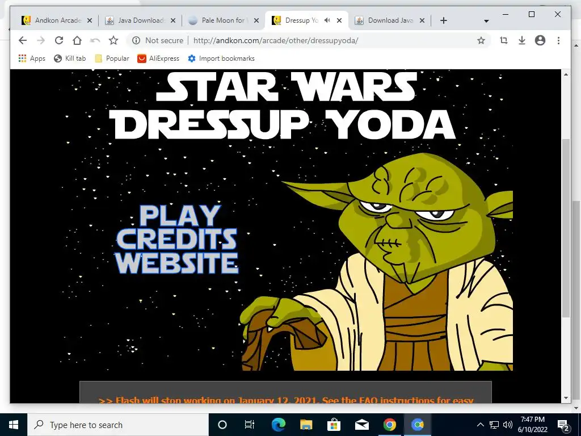This screenshot has width=581, height=436.
Task: Open a new tab with plus button
Action: [444, 20]
